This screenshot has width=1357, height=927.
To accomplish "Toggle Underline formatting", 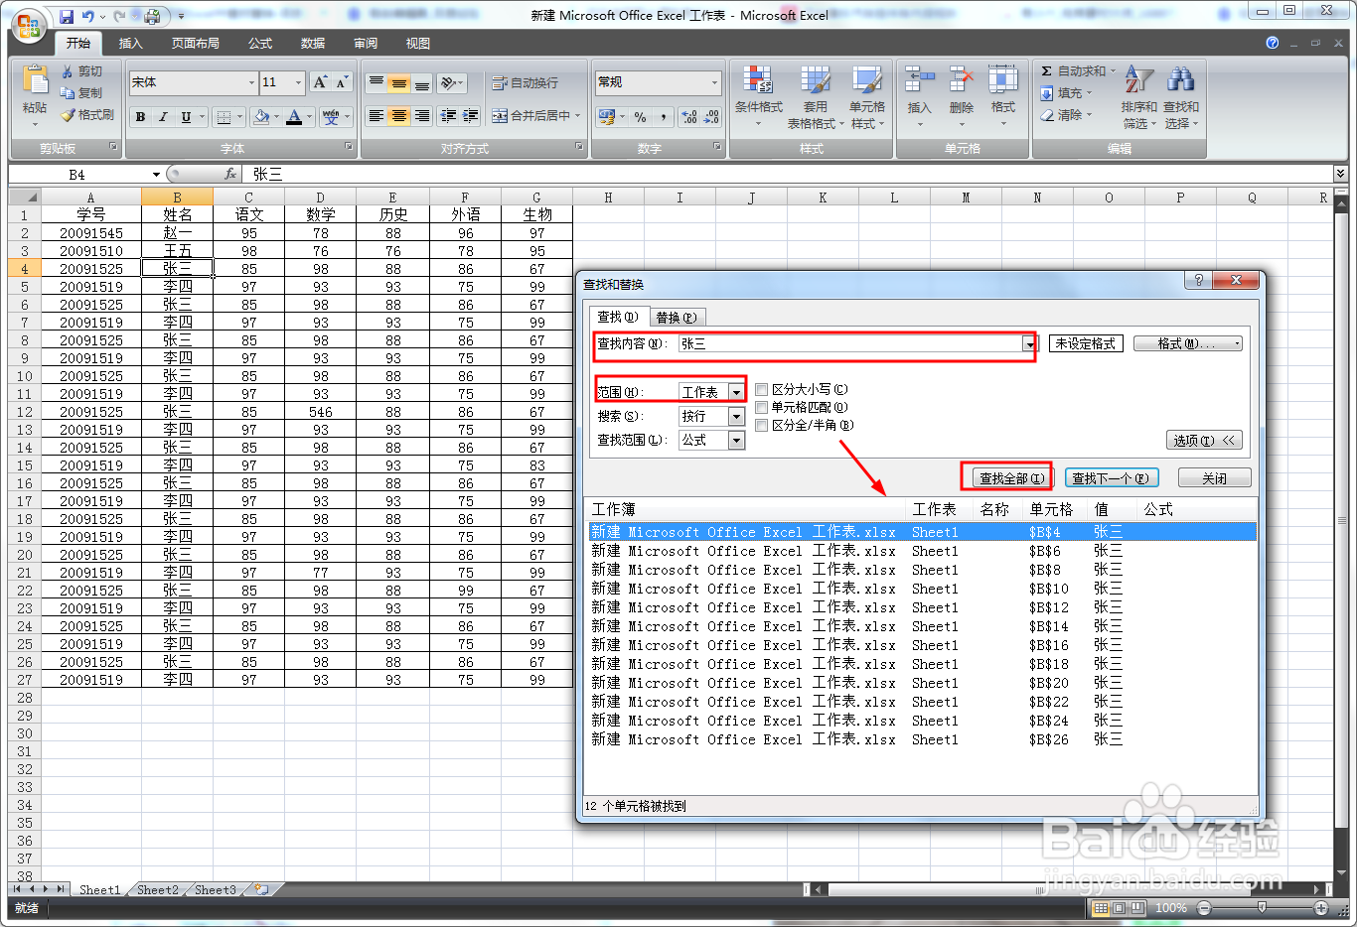I will pos(186,117).
